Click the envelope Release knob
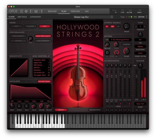Screen dimensions: 156x139 click(x=49, y=106)
